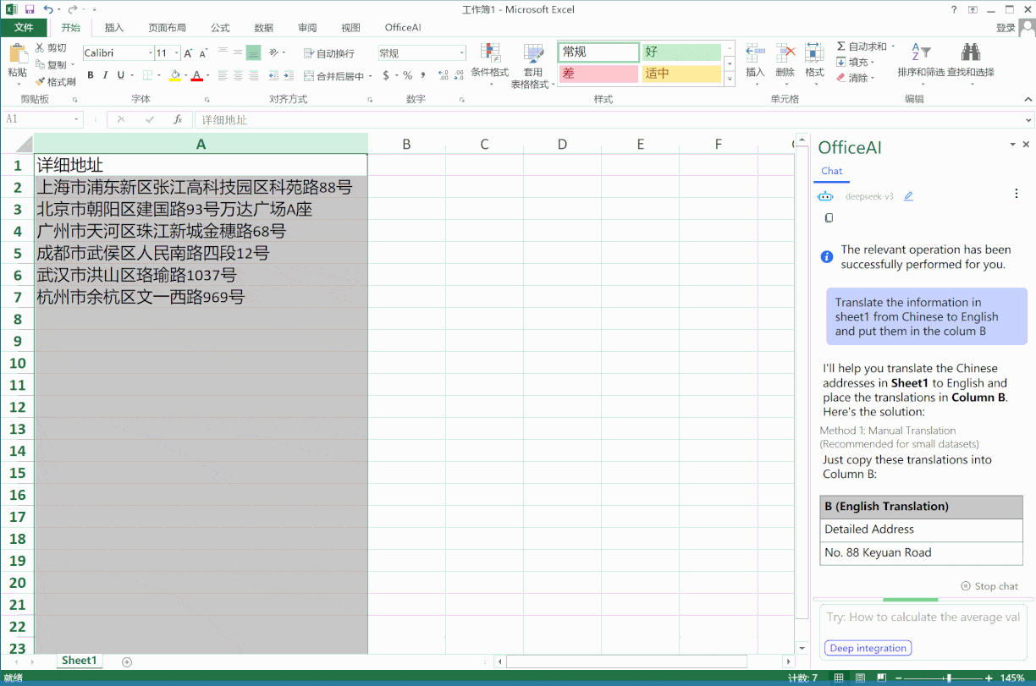Click the yellow fill color bucket
This screenshot has width=1036, height=686.
[x=174, y=75]
